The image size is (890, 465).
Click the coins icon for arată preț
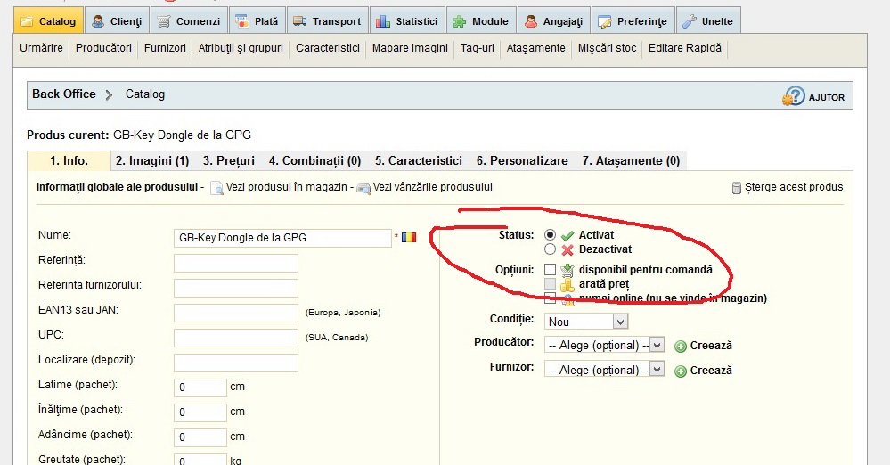pyautogui.click(x=567, y=284)
